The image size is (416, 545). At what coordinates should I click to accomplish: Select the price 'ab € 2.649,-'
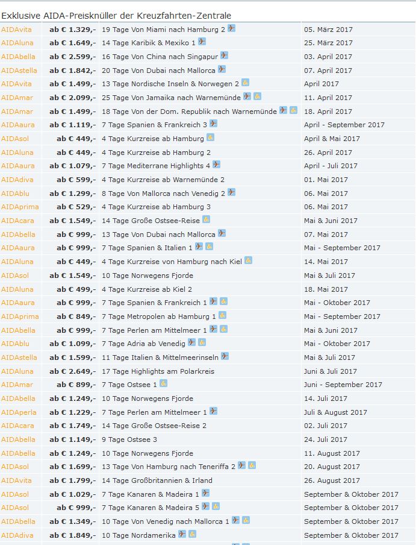[x=72, y=371]
